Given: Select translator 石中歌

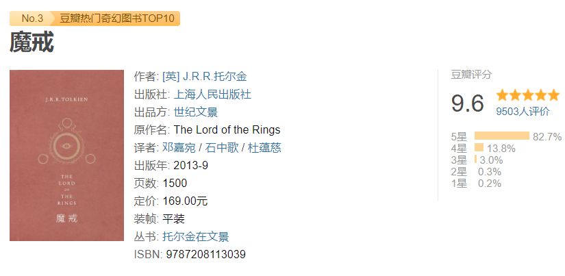Looking at the screenshot, I should point(222,148).
